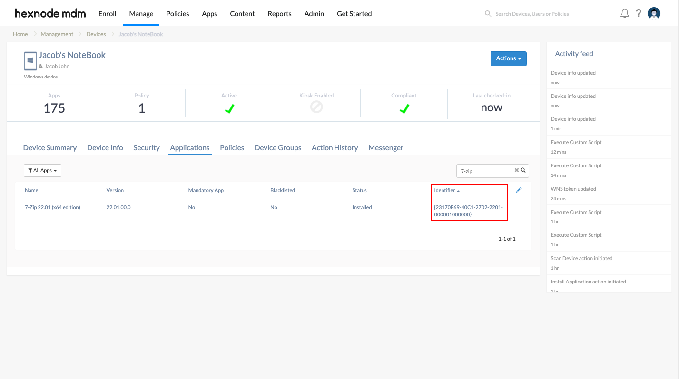This screenshot has width=679, height=379.
Task: Click the Installed status cell
Action: 362,207
